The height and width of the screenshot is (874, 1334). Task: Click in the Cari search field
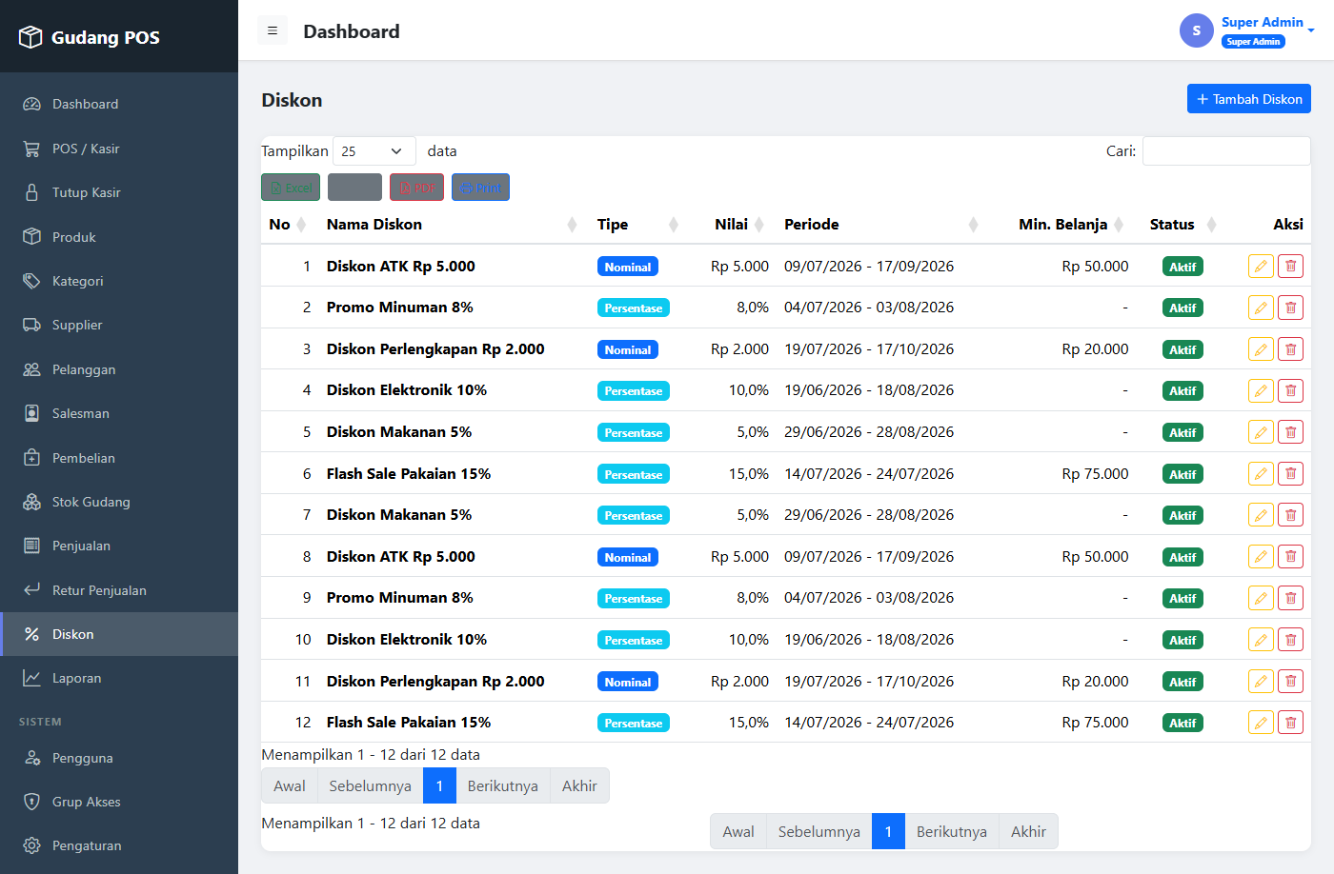pos(1226,151)
